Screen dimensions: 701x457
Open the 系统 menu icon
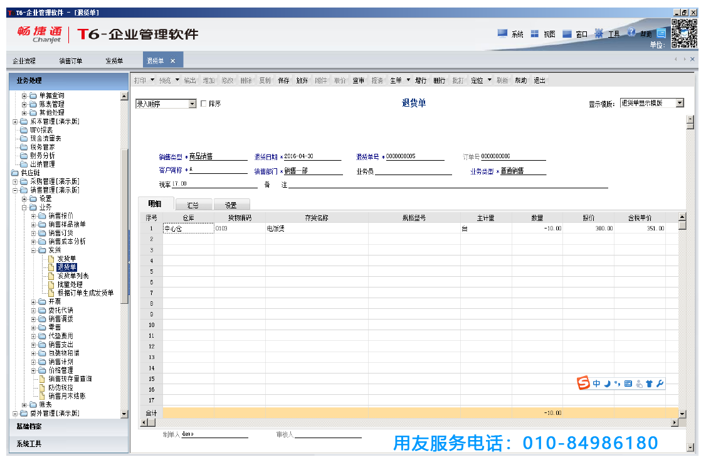point(502,33)
